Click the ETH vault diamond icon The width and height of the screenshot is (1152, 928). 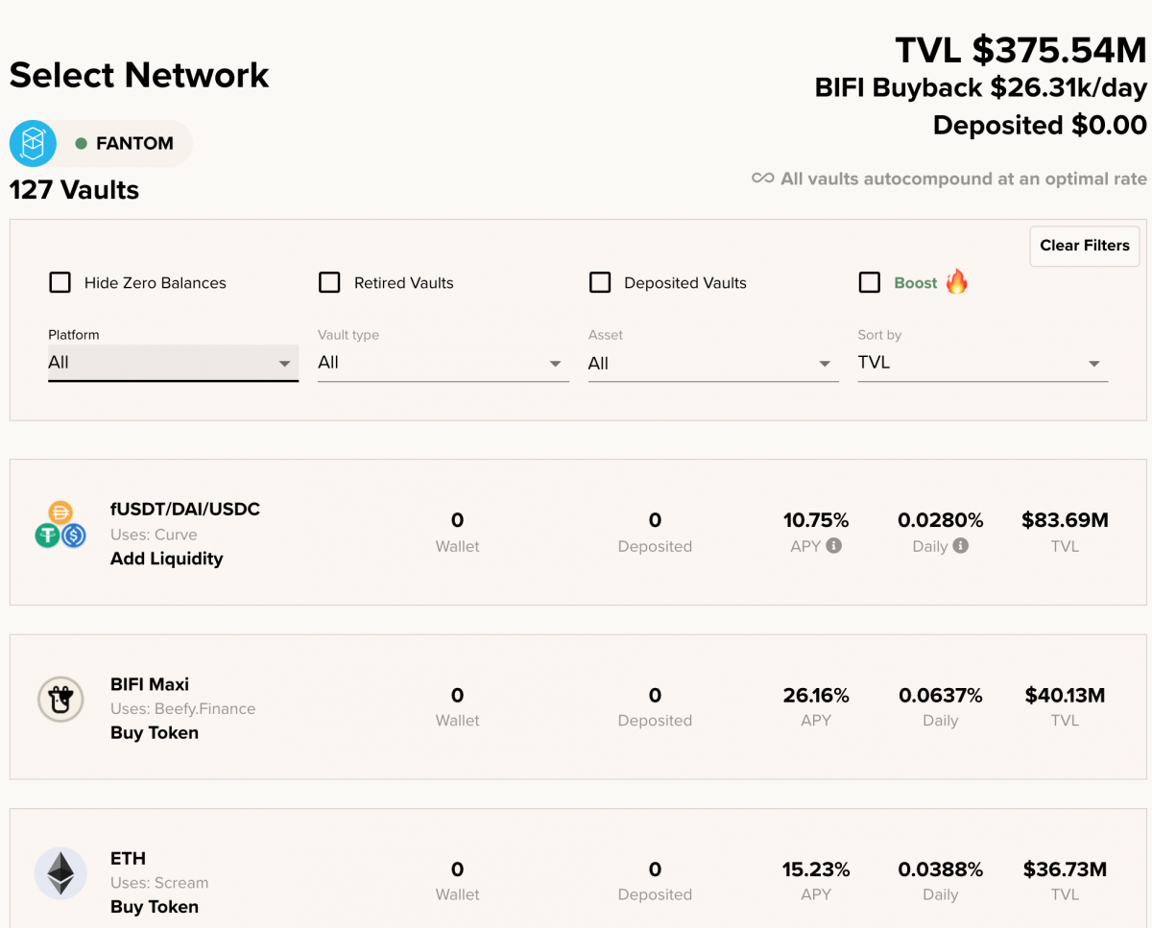pos(60,873)
